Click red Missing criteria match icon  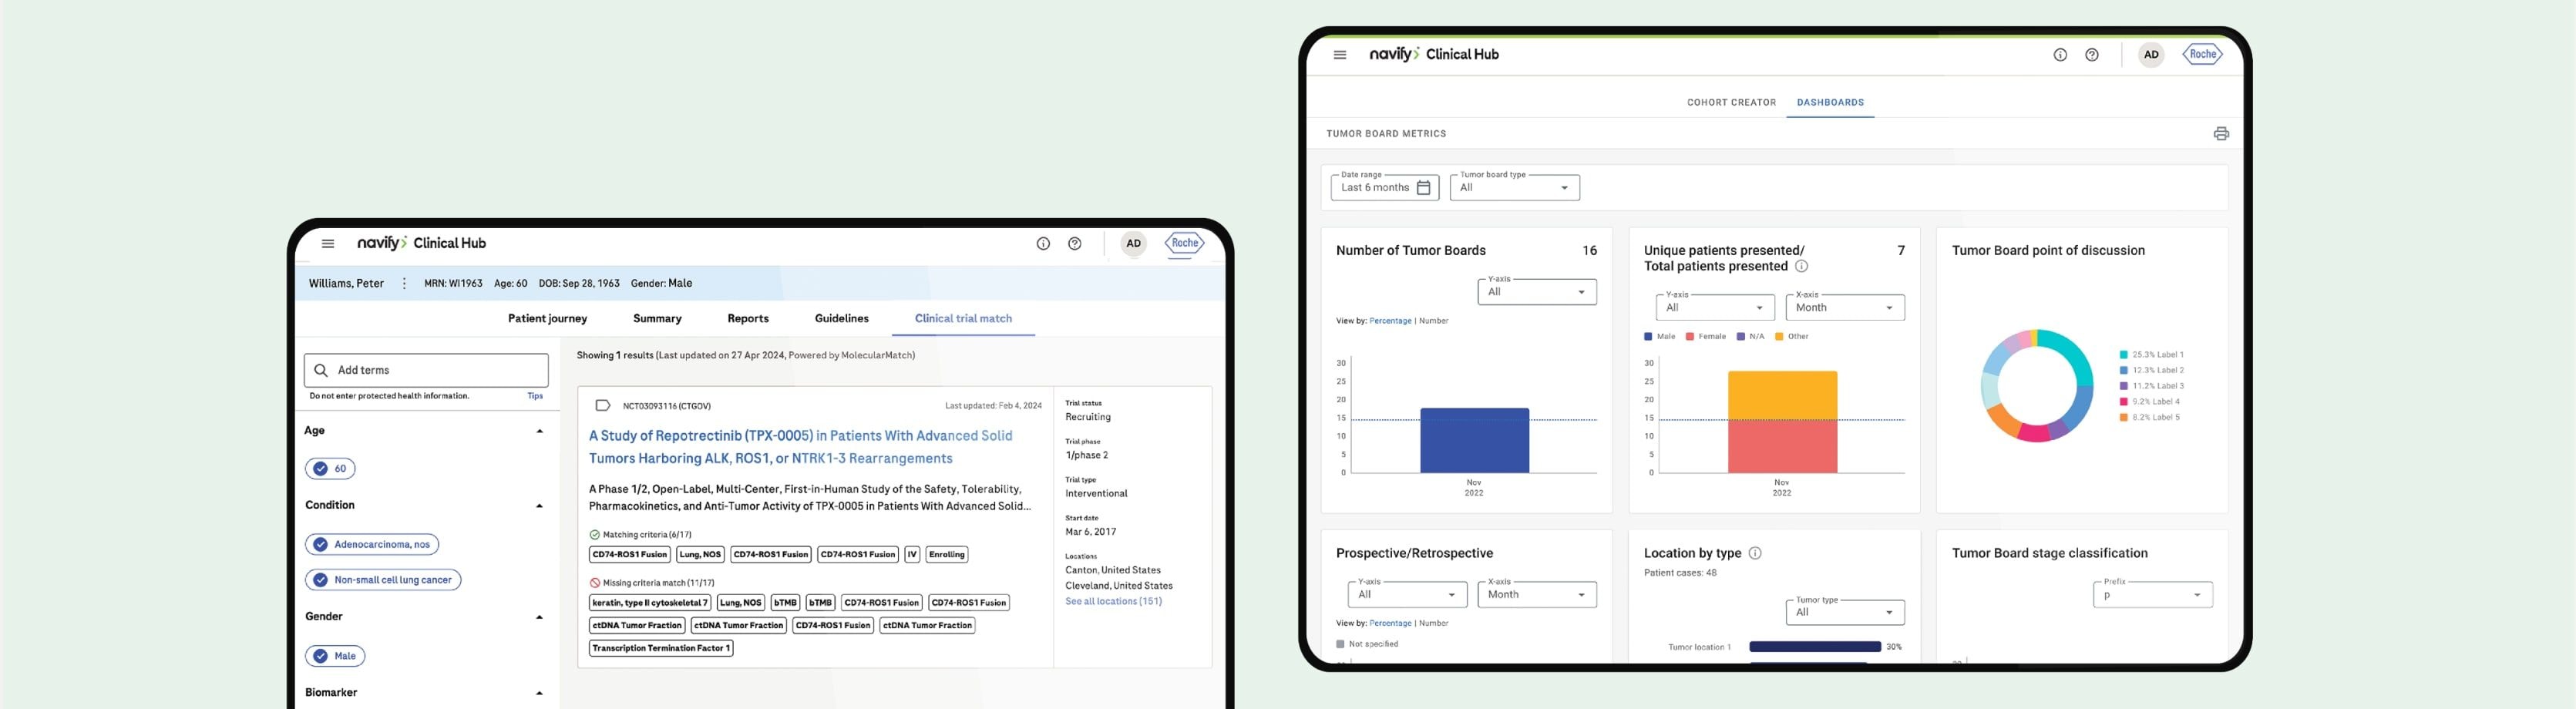[x=595, y=583]
